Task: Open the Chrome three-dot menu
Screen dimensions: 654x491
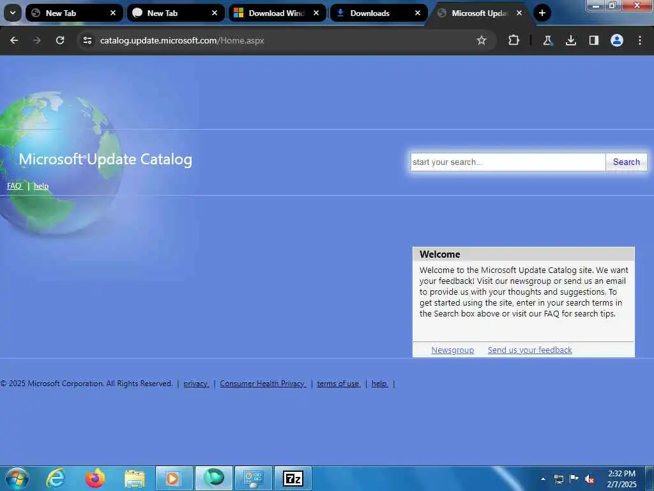Action: (x=640, y=40)
